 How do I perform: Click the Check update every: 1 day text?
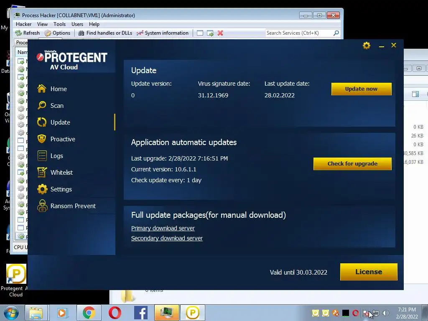166,180
